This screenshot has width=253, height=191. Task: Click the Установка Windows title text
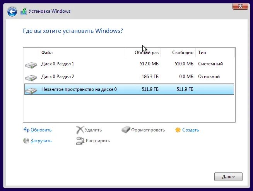point(50,11)
